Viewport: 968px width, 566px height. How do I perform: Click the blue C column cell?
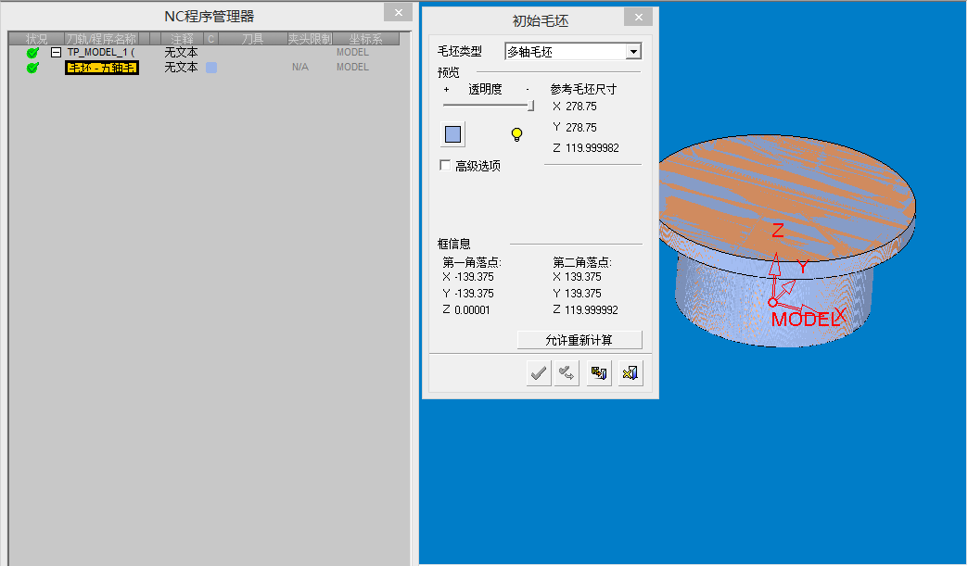[212, 67]
